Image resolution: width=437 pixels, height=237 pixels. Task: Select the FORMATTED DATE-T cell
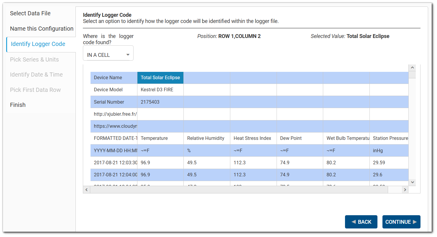pyautogui.click(x=114, y=138)
